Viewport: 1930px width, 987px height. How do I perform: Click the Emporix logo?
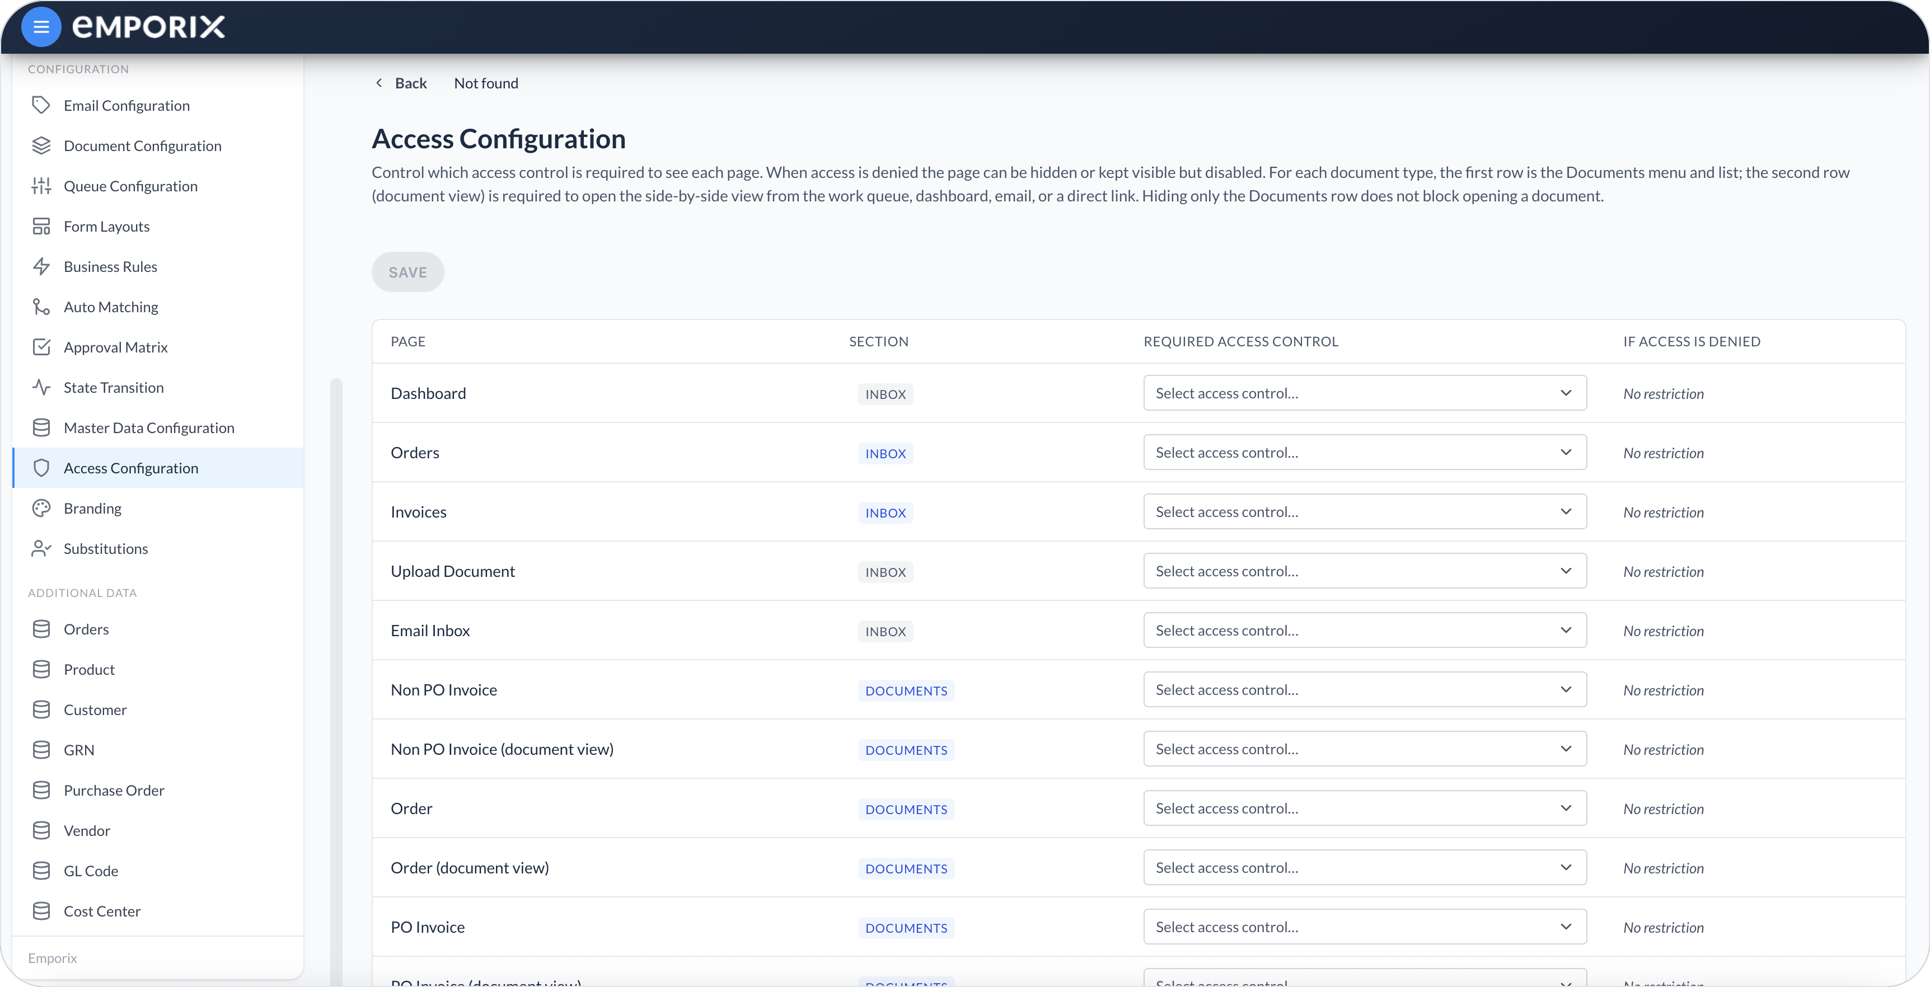148,27
